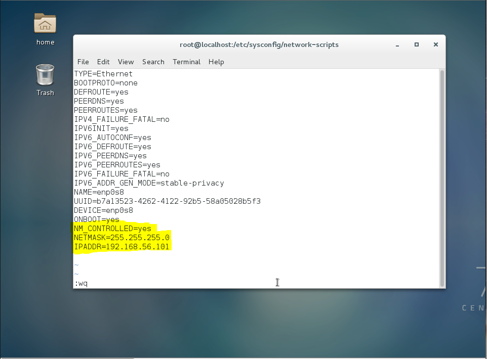Viewport: 487px width, 359px height.
Task: Place cursor on TYPE=Ethernet line
Action: pos(103,74)
